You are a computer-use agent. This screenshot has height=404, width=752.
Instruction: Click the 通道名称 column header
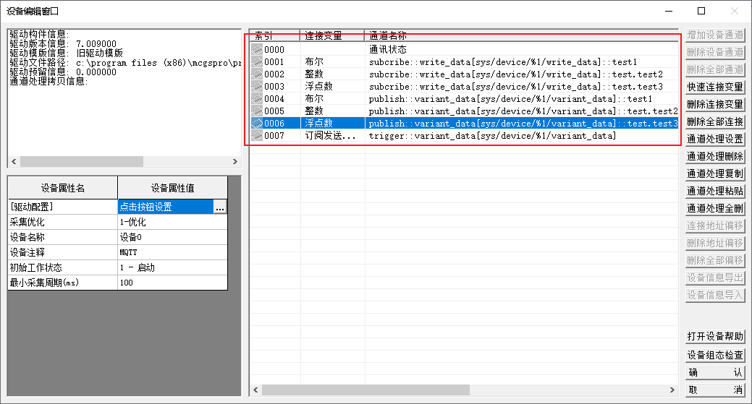pos(521,36)
